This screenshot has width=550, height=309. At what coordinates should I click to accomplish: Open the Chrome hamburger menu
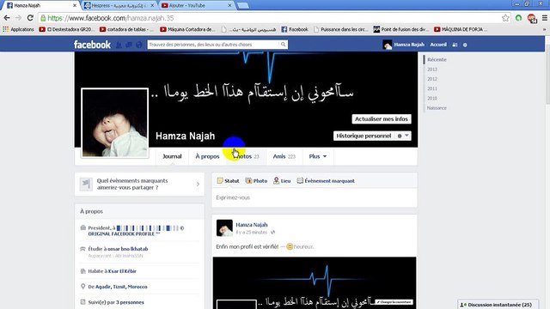click(x=545, y=18)
